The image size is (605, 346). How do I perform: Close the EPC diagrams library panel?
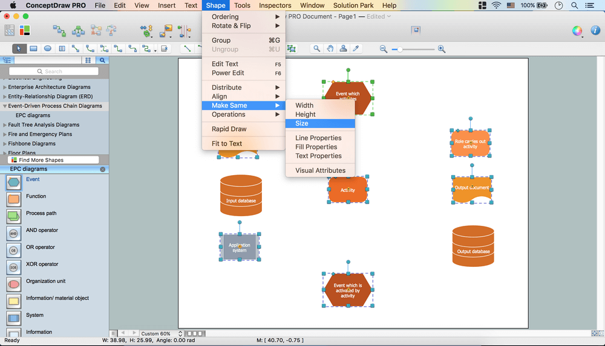102,170
